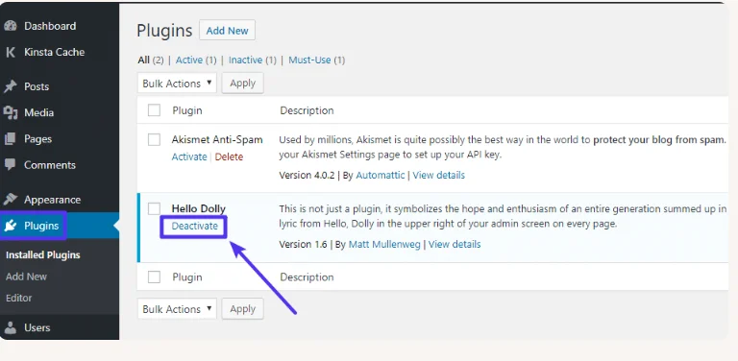The image size is (738, 361).
Task: Open Installed Plugins submenu item
Action: 43,255
